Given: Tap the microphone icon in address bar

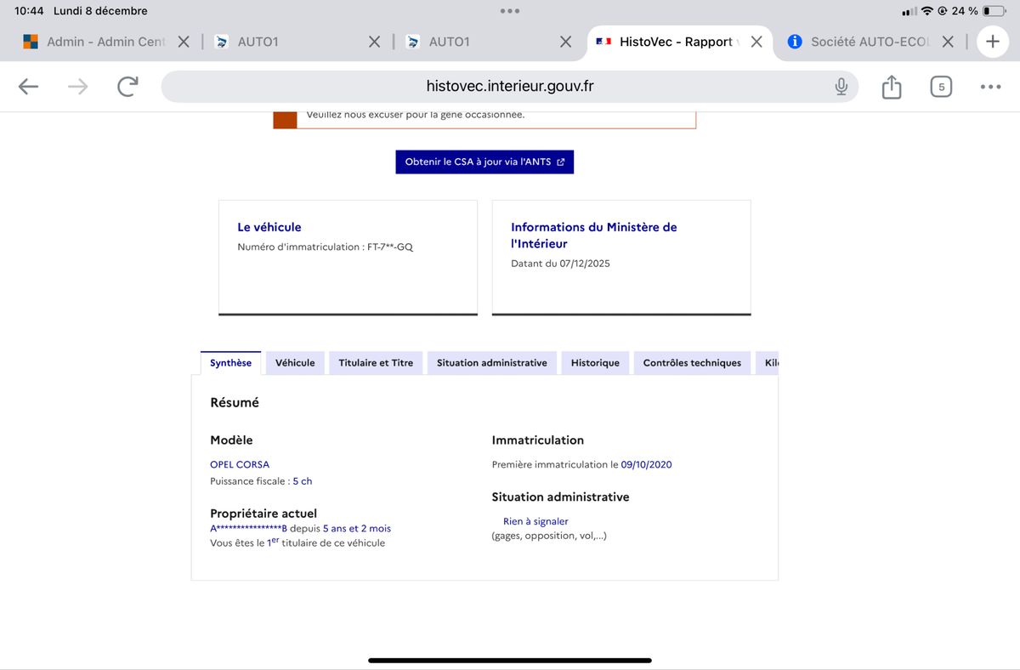Looking at the screenshot, I should [841, 87].
